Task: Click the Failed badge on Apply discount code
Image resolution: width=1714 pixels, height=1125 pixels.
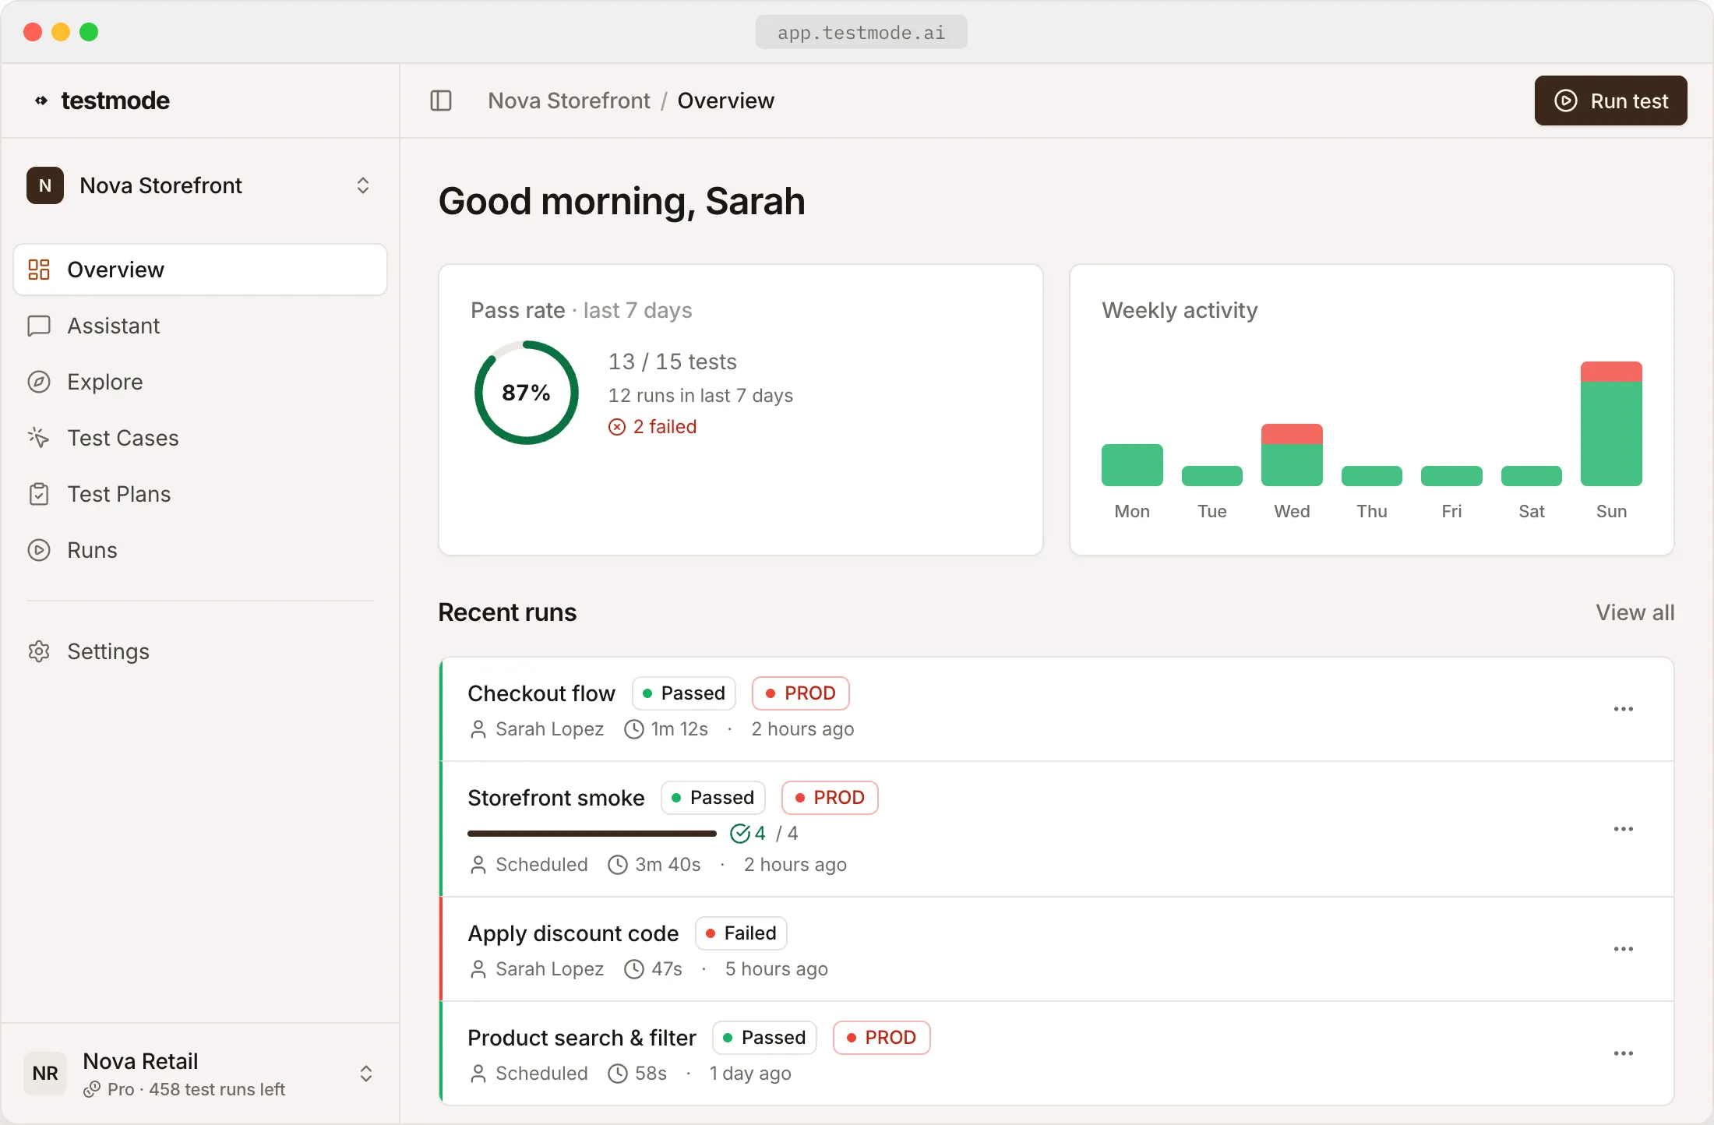Action: coord(741,933)
